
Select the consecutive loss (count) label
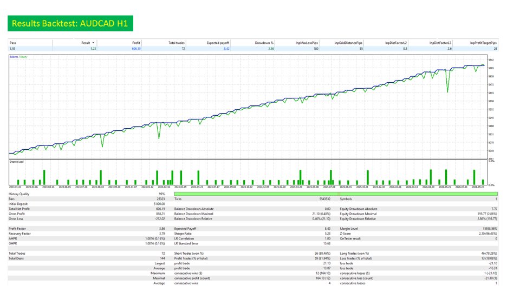(356, 278)
